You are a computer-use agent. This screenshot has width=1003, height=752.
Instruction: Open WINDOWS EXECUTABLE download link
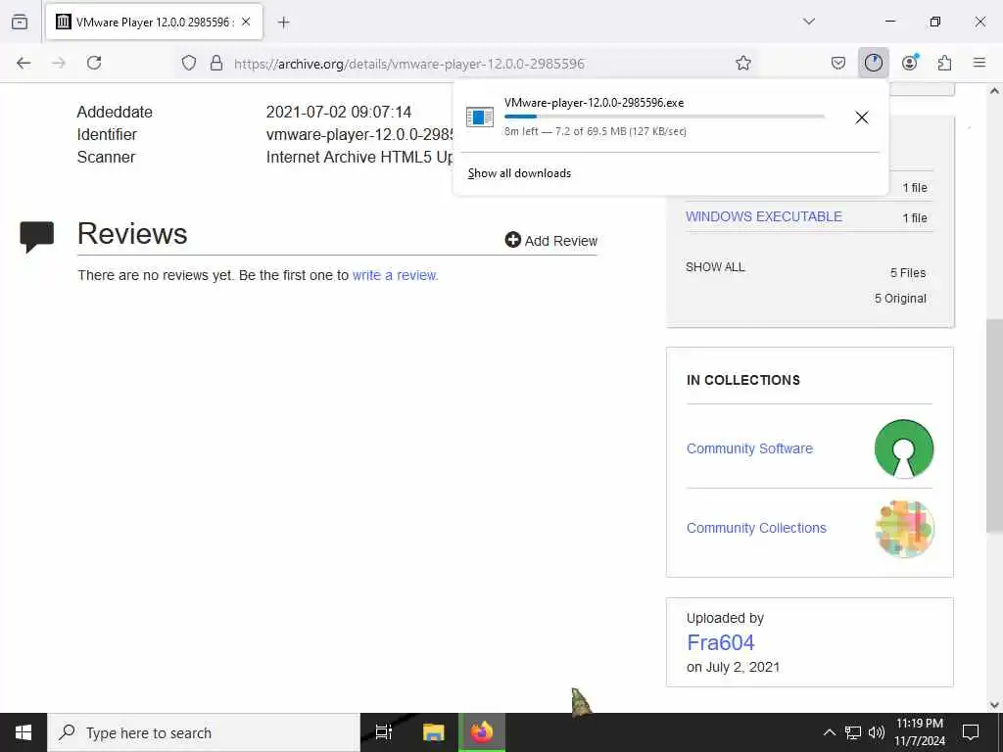click(x=764, y=216)
